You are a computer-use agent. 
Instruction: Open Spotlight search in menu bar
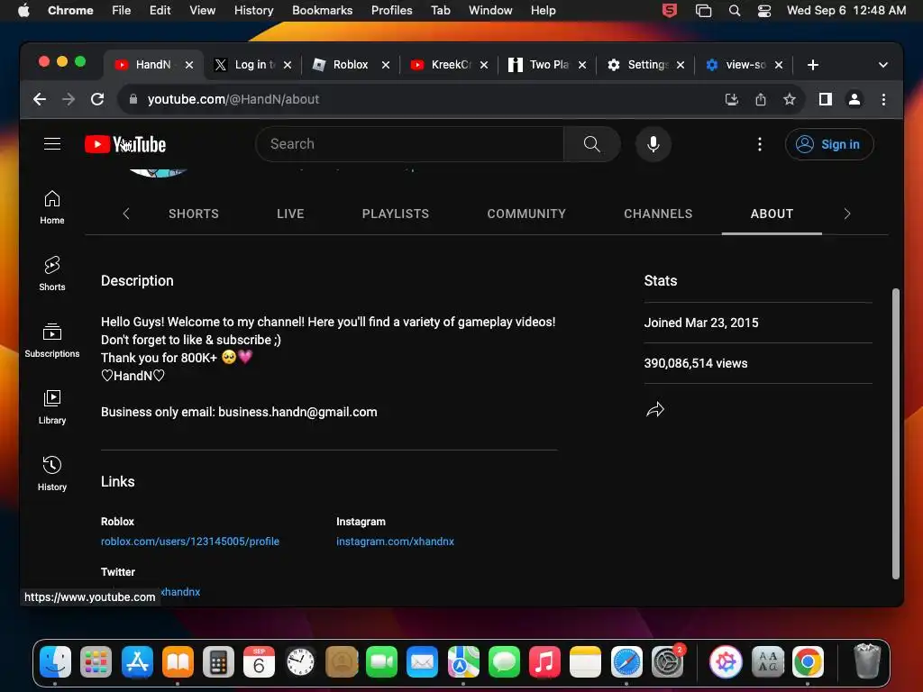734,11
